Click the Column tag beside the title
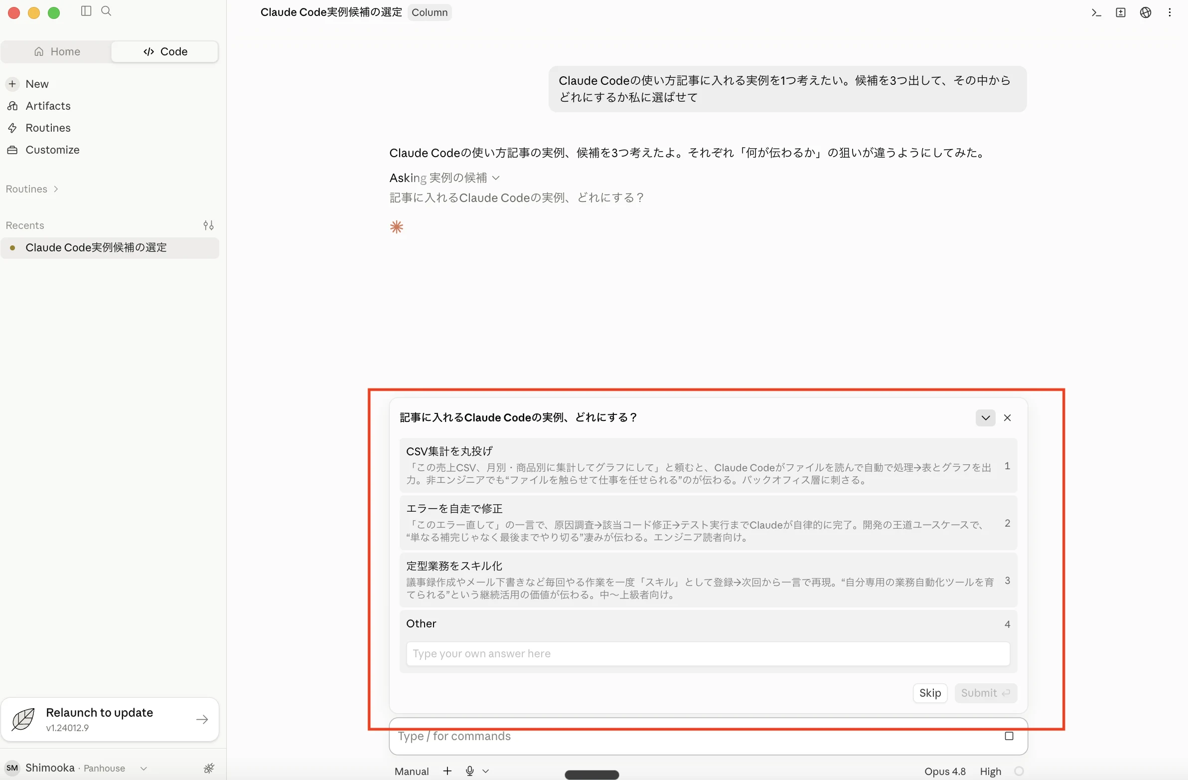The height and width of the screenshot is (780, 1188). click(x=429, y=12)
